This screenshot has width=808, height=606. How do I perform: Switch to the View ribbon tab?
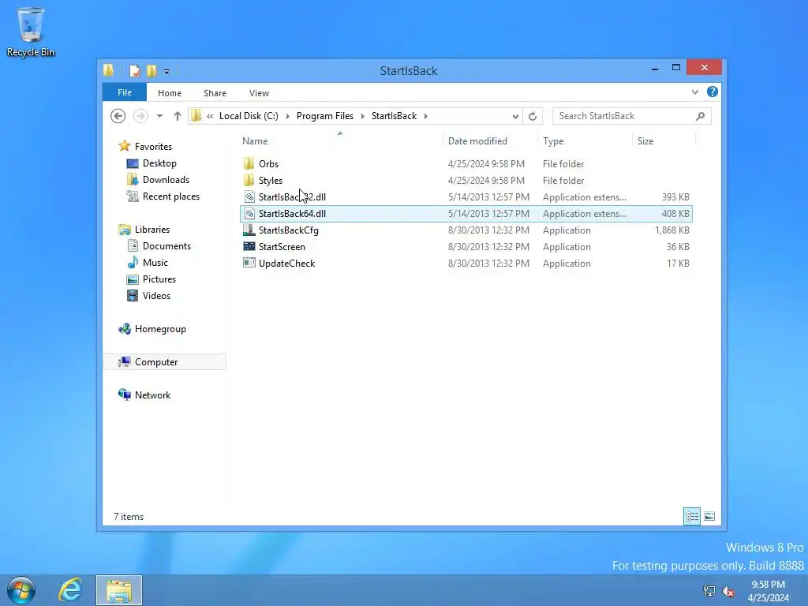pyautogui.click(x=259, y=93)
